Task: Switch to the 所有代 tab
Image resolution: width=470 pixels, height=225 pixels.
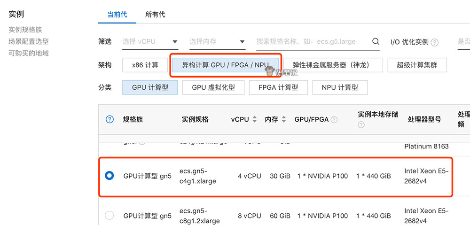Action: (x=155, y=15)
